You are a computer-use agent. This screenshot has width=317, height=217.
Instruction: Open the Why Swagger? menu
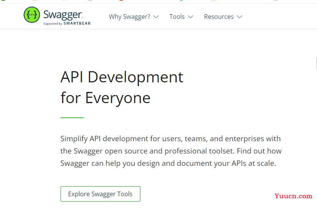[130, 17]
